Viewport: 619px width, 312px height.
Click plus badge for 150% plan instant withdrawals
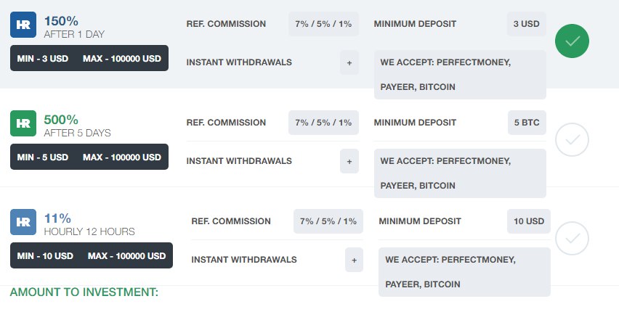[349, 62]
